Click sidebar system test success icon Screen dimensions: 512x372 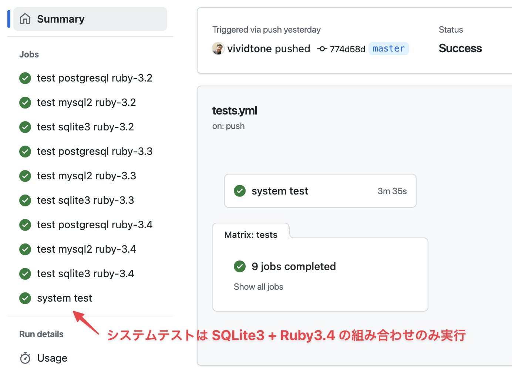25,298
